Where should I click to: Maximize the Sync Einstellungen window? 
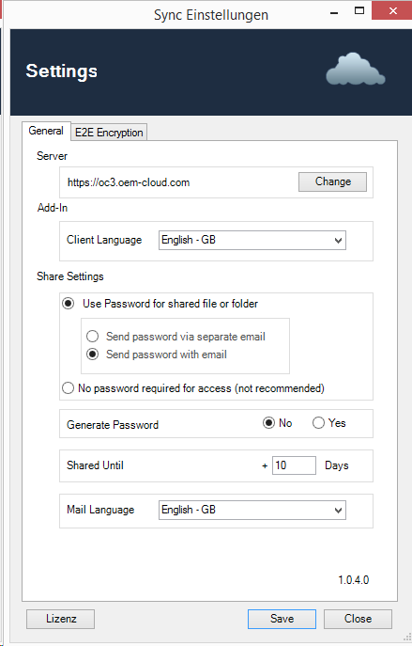coord(359,11)
